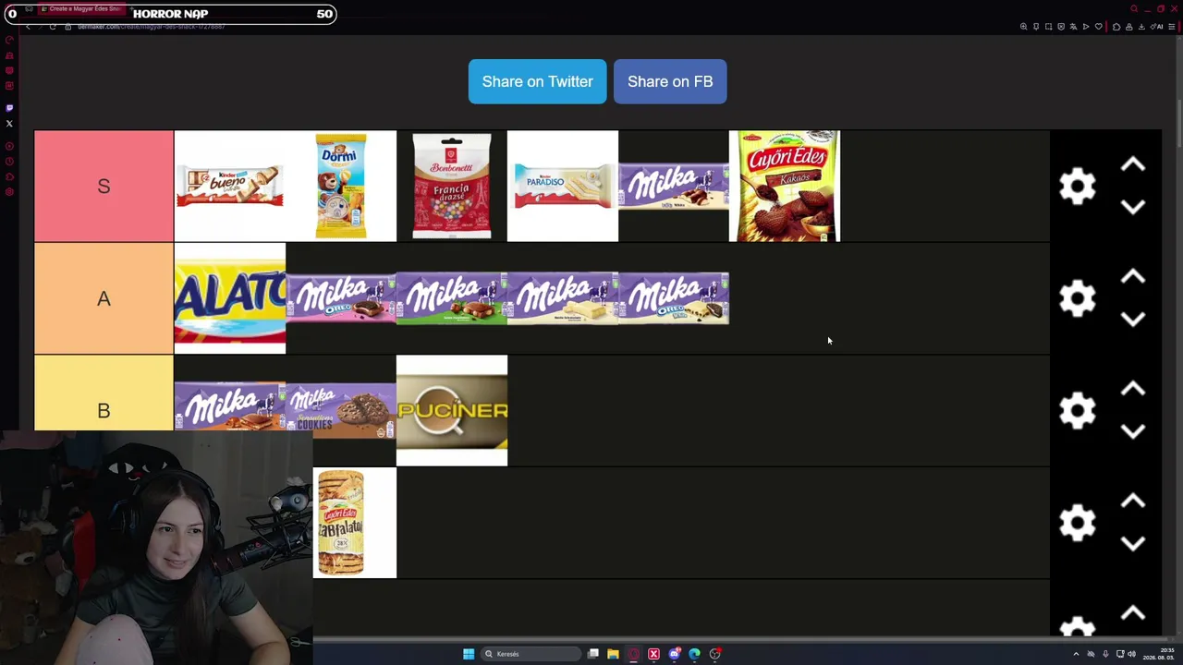Open settings gear for S tier row
1183x665 pixels.
click(1078, 187)
